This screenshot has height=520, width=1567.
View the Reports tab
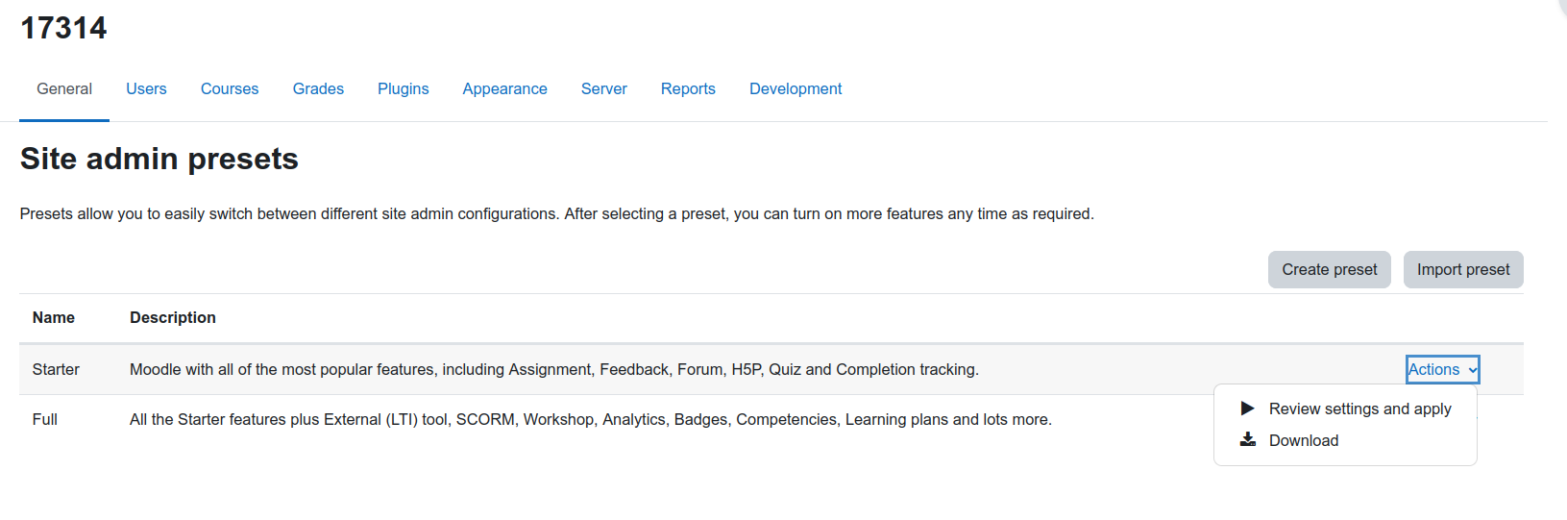[x=688, y=88]
